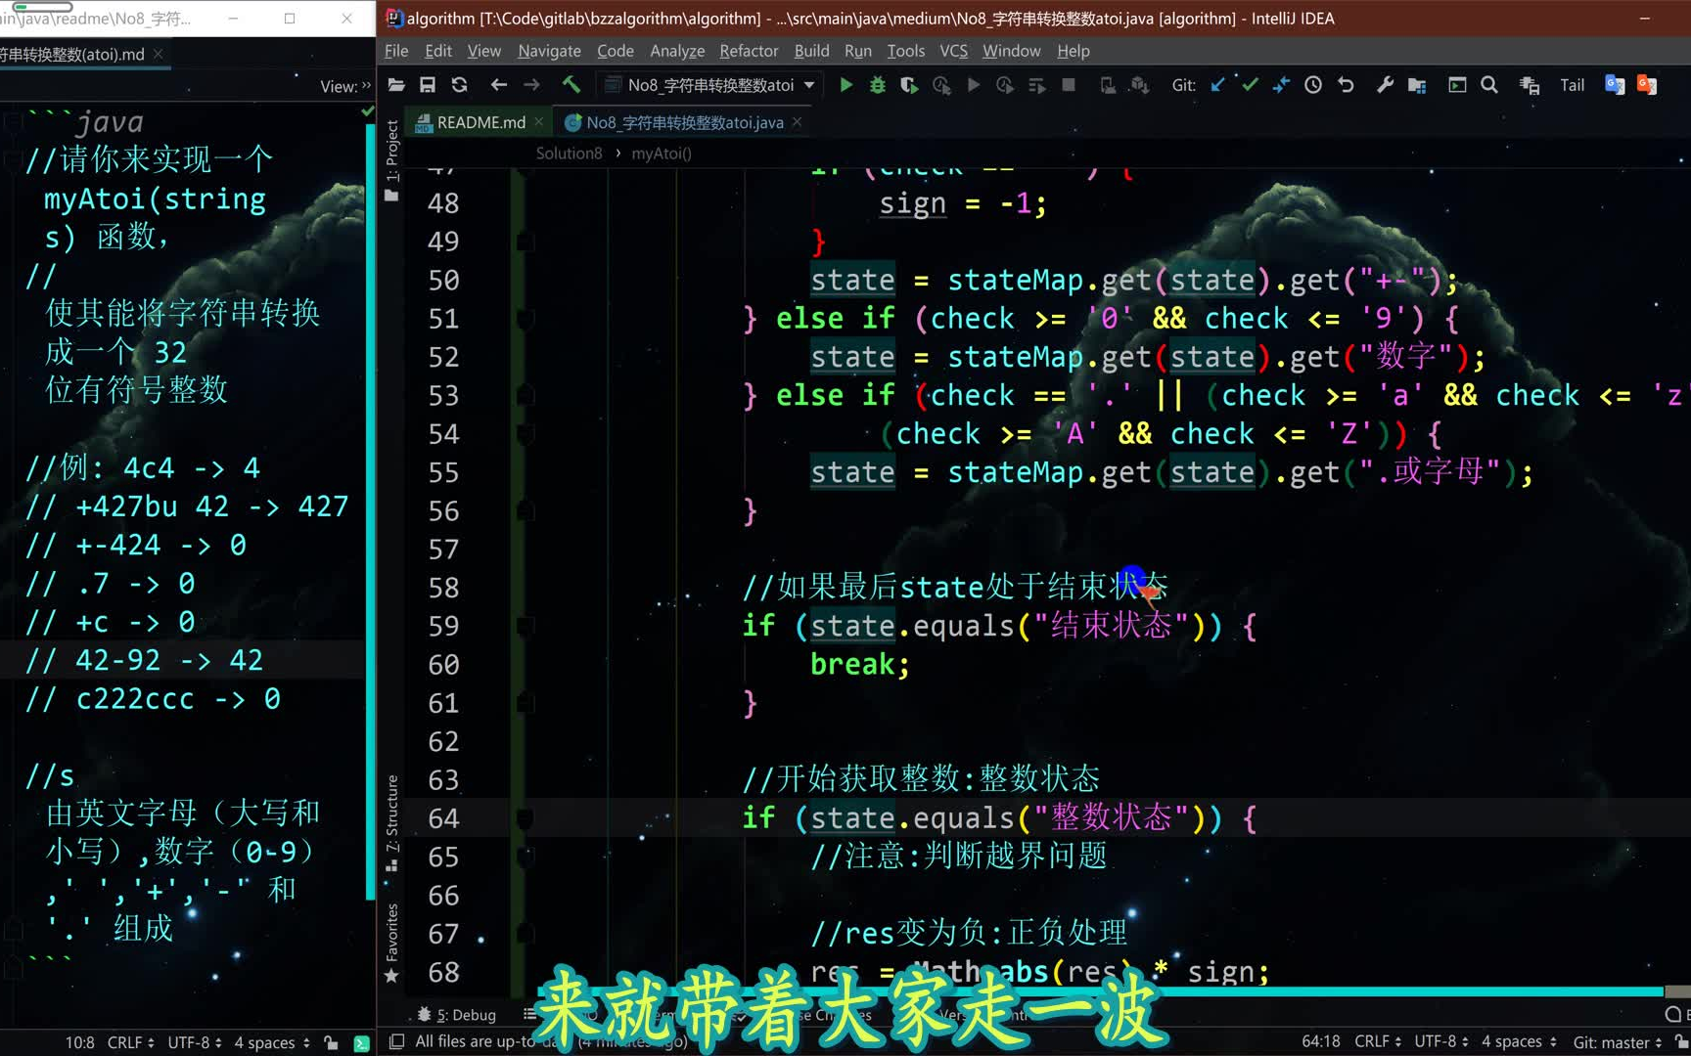Open the Favorites tool window
Screen dimensions: 1691x1056
[391, 943]
